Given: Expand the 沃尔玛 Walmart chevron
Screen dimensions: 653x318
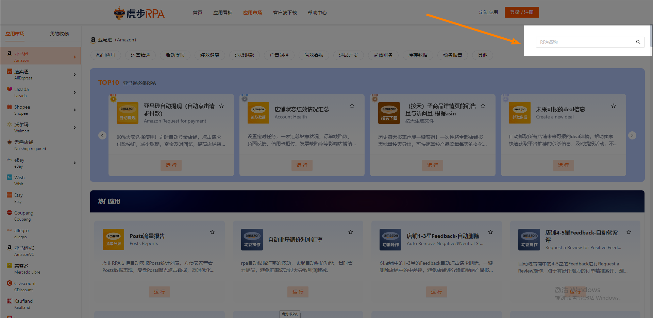Looking at the screenshot, I should 75,128.
